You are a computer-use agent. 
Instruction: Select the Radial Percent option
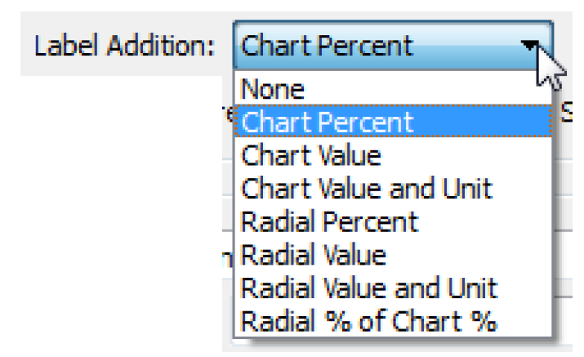(x=330, y=221)
